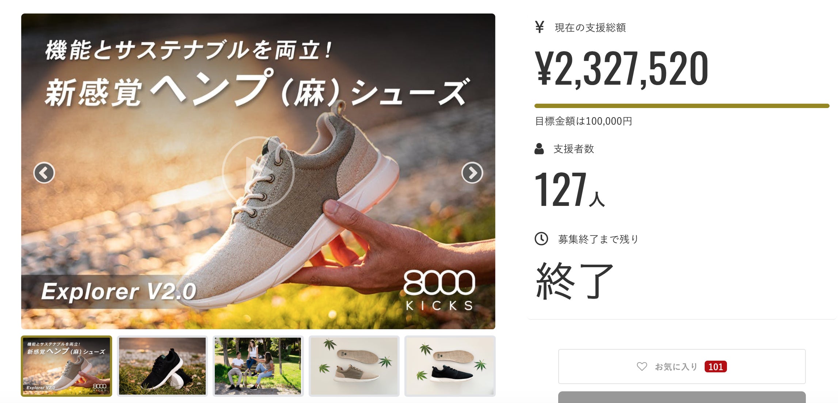Image resolution: width=838 pixels, height=403 pixels.
Task: Click the previous slide arrow icon
Action: (x=44, y=173)
